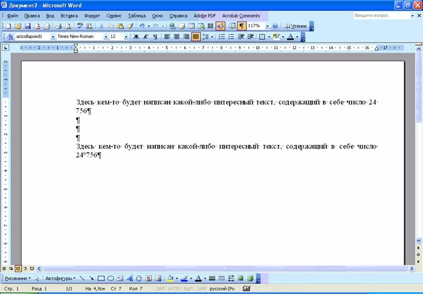Screen dimensions: 423x294
Task: Click the Чтение reading mode button
Action: [295, 26]
